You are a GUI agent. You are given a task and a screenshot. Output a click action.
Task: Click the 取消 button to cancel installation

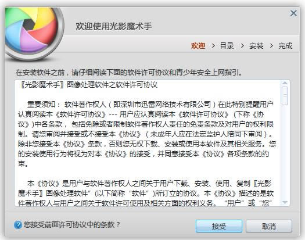pos(269,226)
